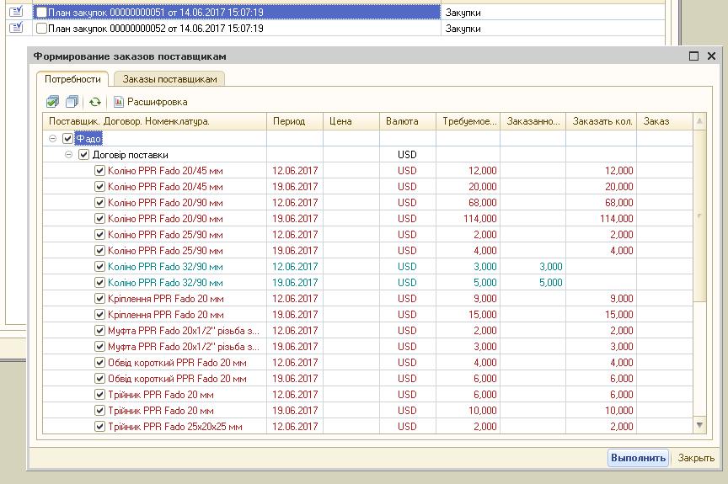Uncheck the Фадо supplier checkbox
This screenshot has width=728, height=484.
pos(67,138)
